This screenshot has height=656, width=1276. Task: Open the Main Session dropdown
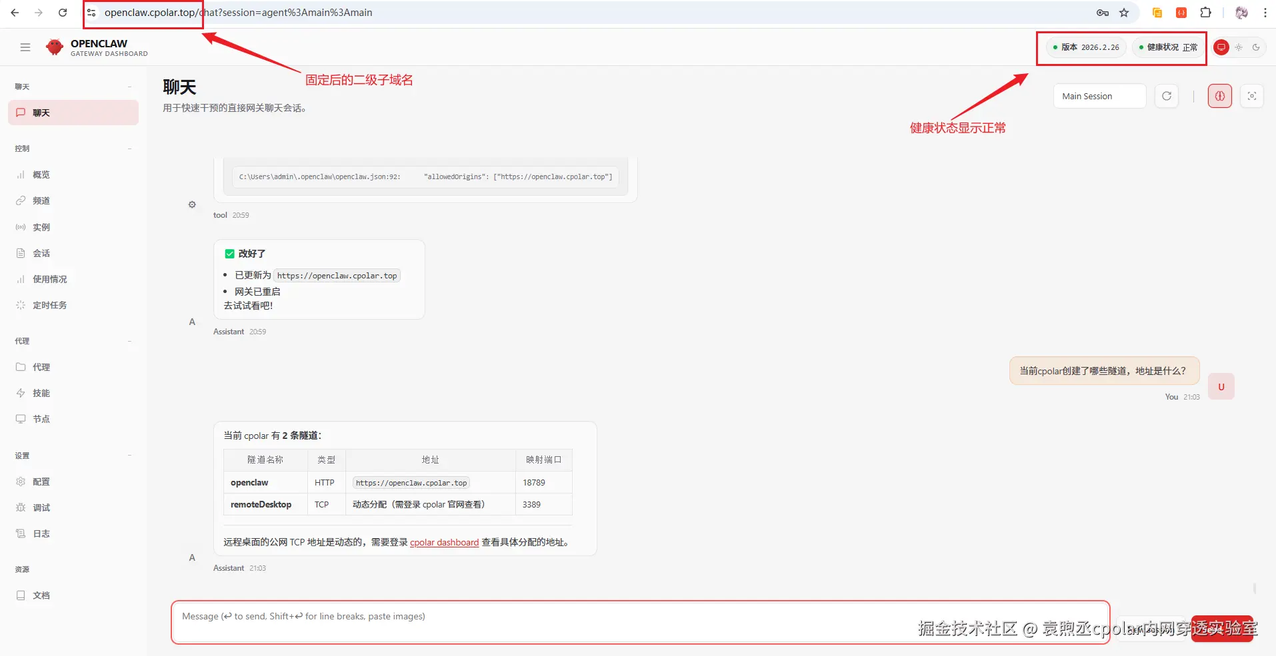[1100, 96]
